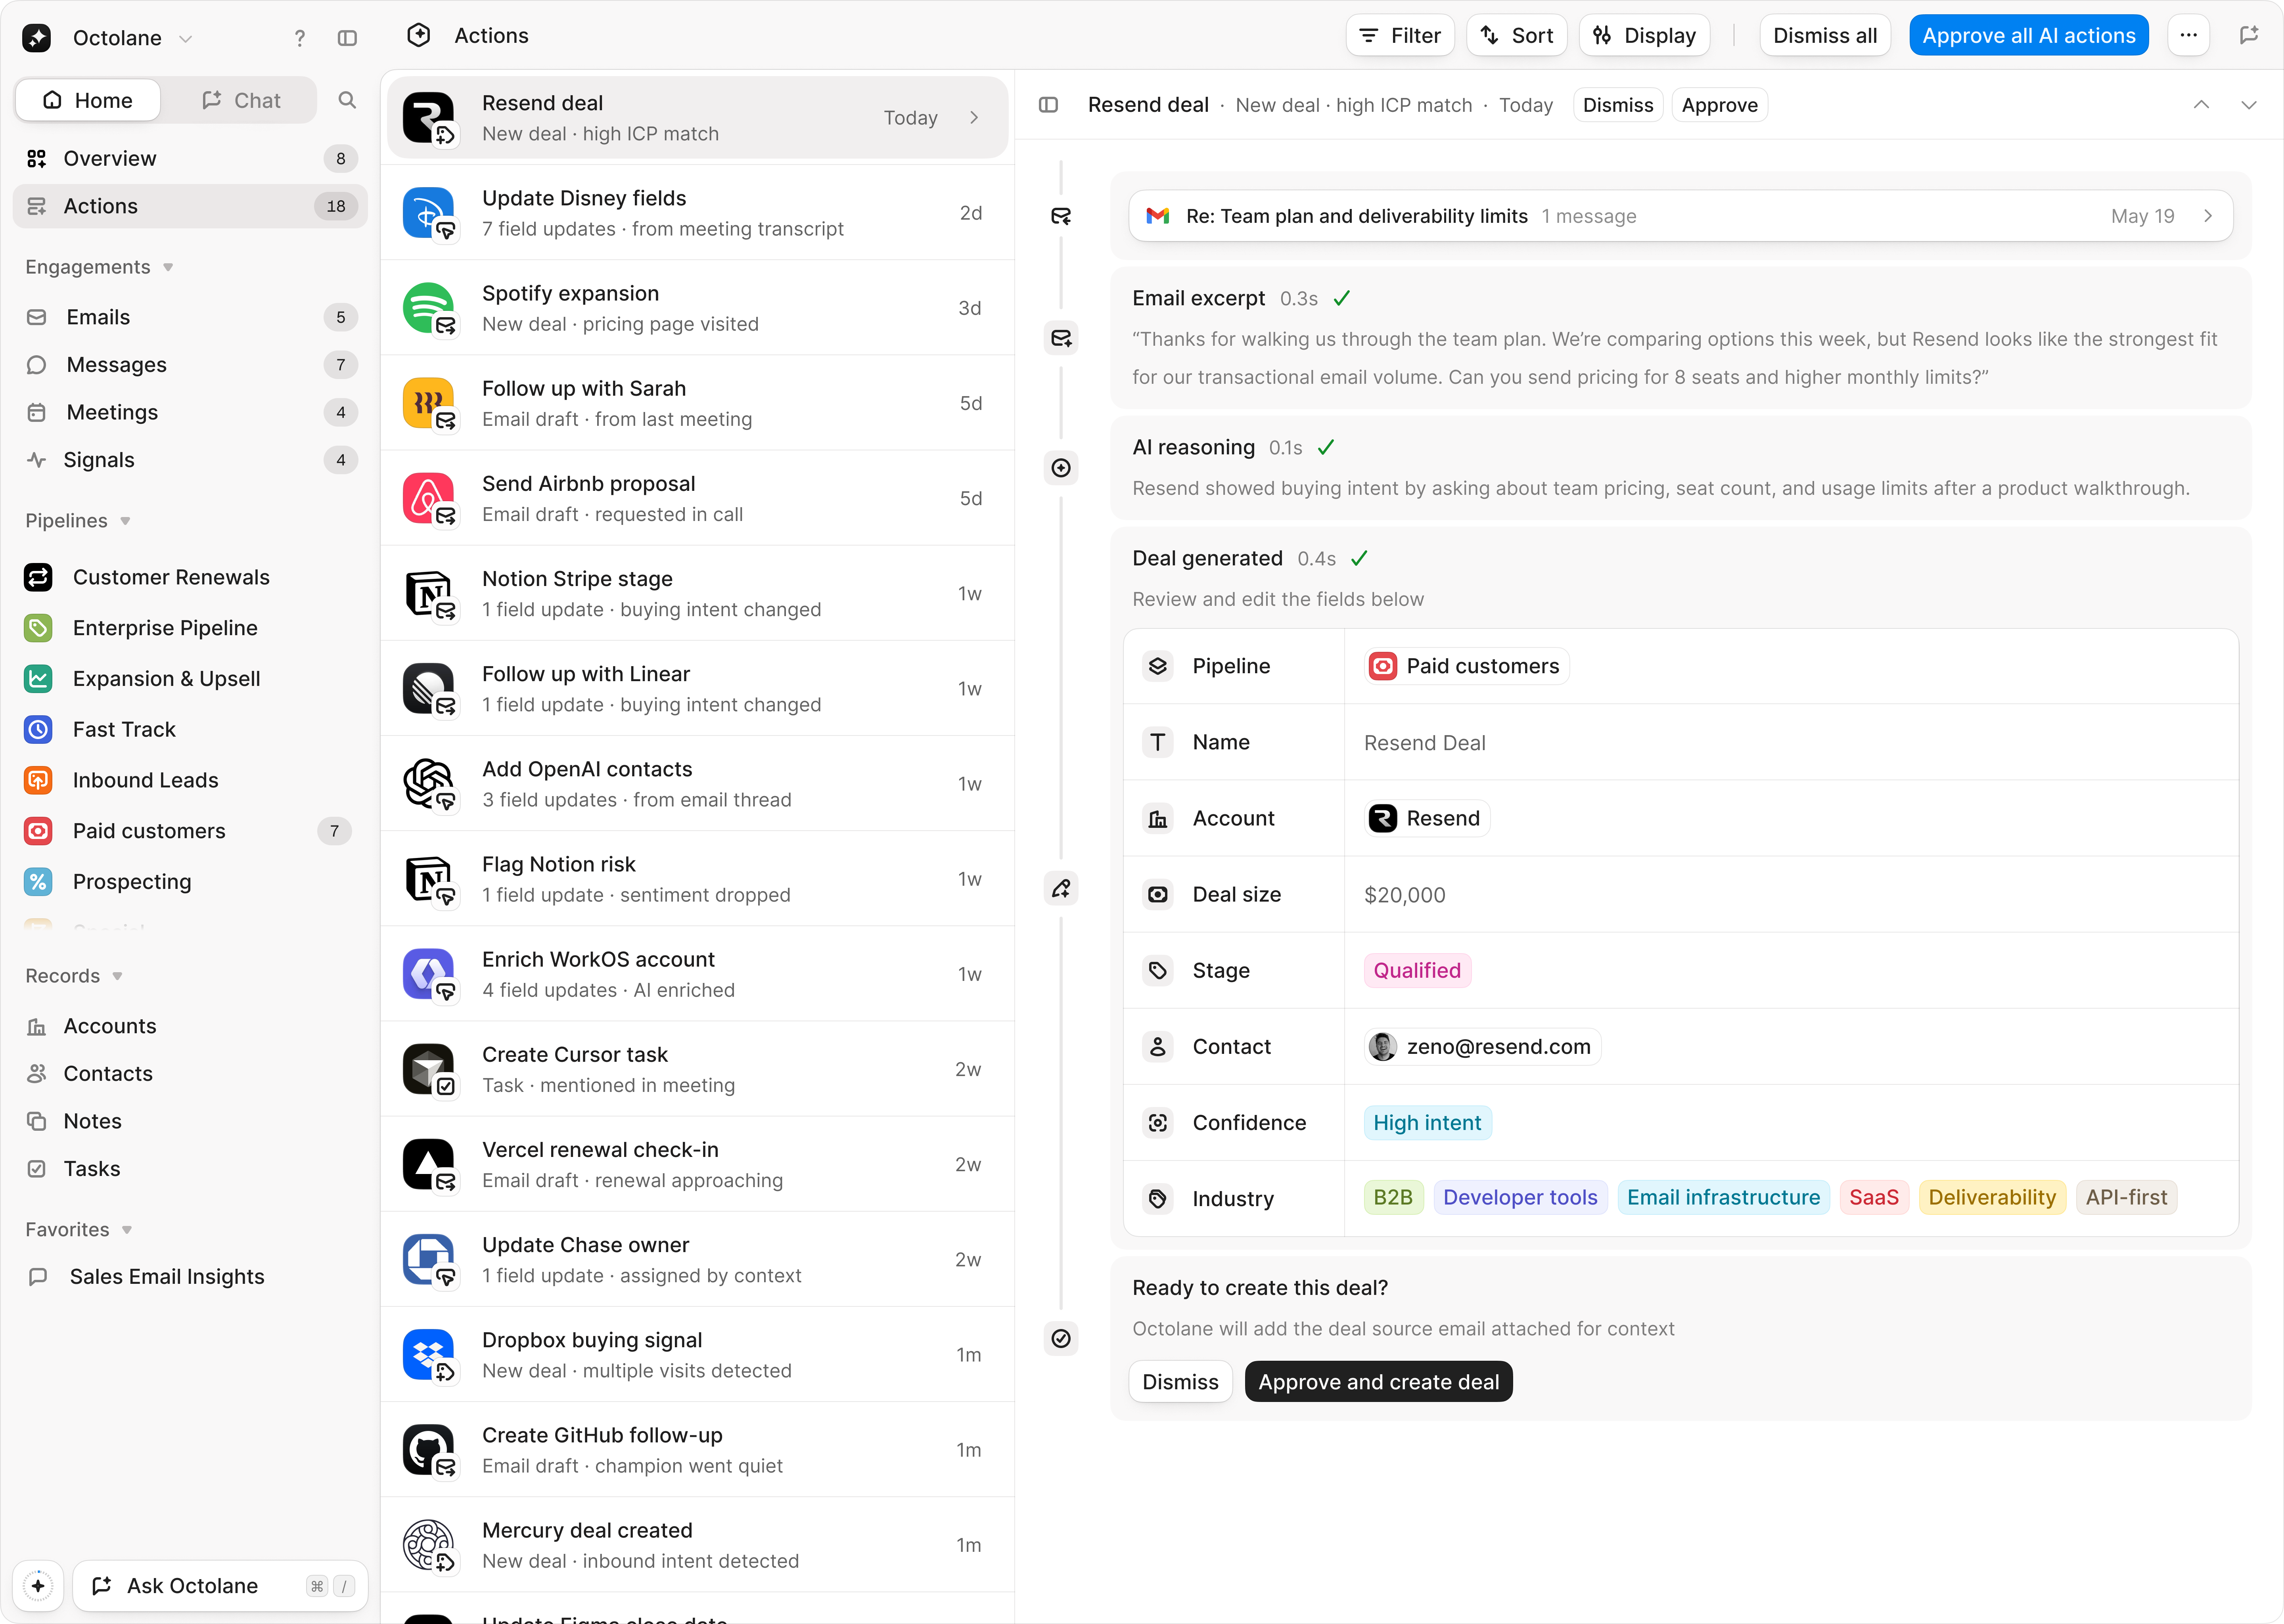This screenshot has width=2284, height=1624.
Task: Go to previous action with up chevron
Action: click(2201, 105)
